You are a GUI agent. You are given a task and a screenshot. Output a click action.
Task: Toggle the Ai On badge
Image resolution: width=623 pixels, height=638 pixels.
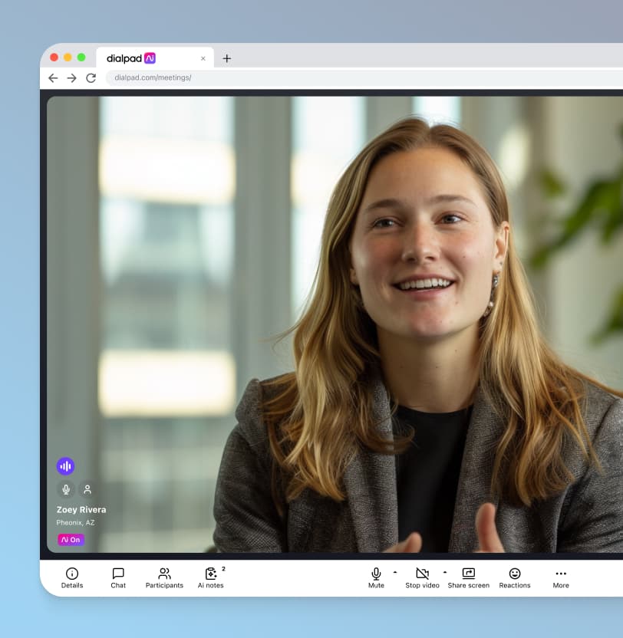pos(71,540)
